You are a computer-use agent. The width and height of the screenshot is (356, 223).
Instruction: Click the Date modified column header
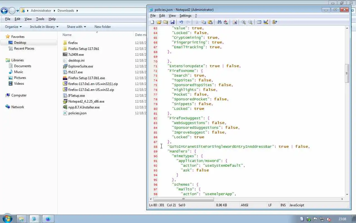[140, 35]
